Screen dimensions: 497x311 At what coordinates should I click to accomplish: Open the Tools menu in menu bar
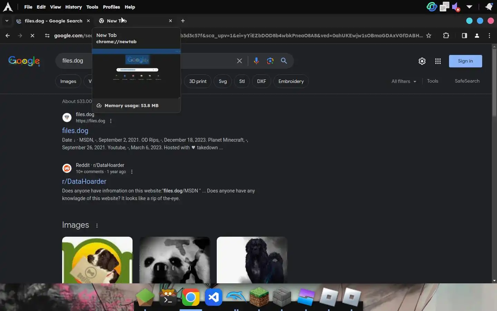click(x=92, y=7)
